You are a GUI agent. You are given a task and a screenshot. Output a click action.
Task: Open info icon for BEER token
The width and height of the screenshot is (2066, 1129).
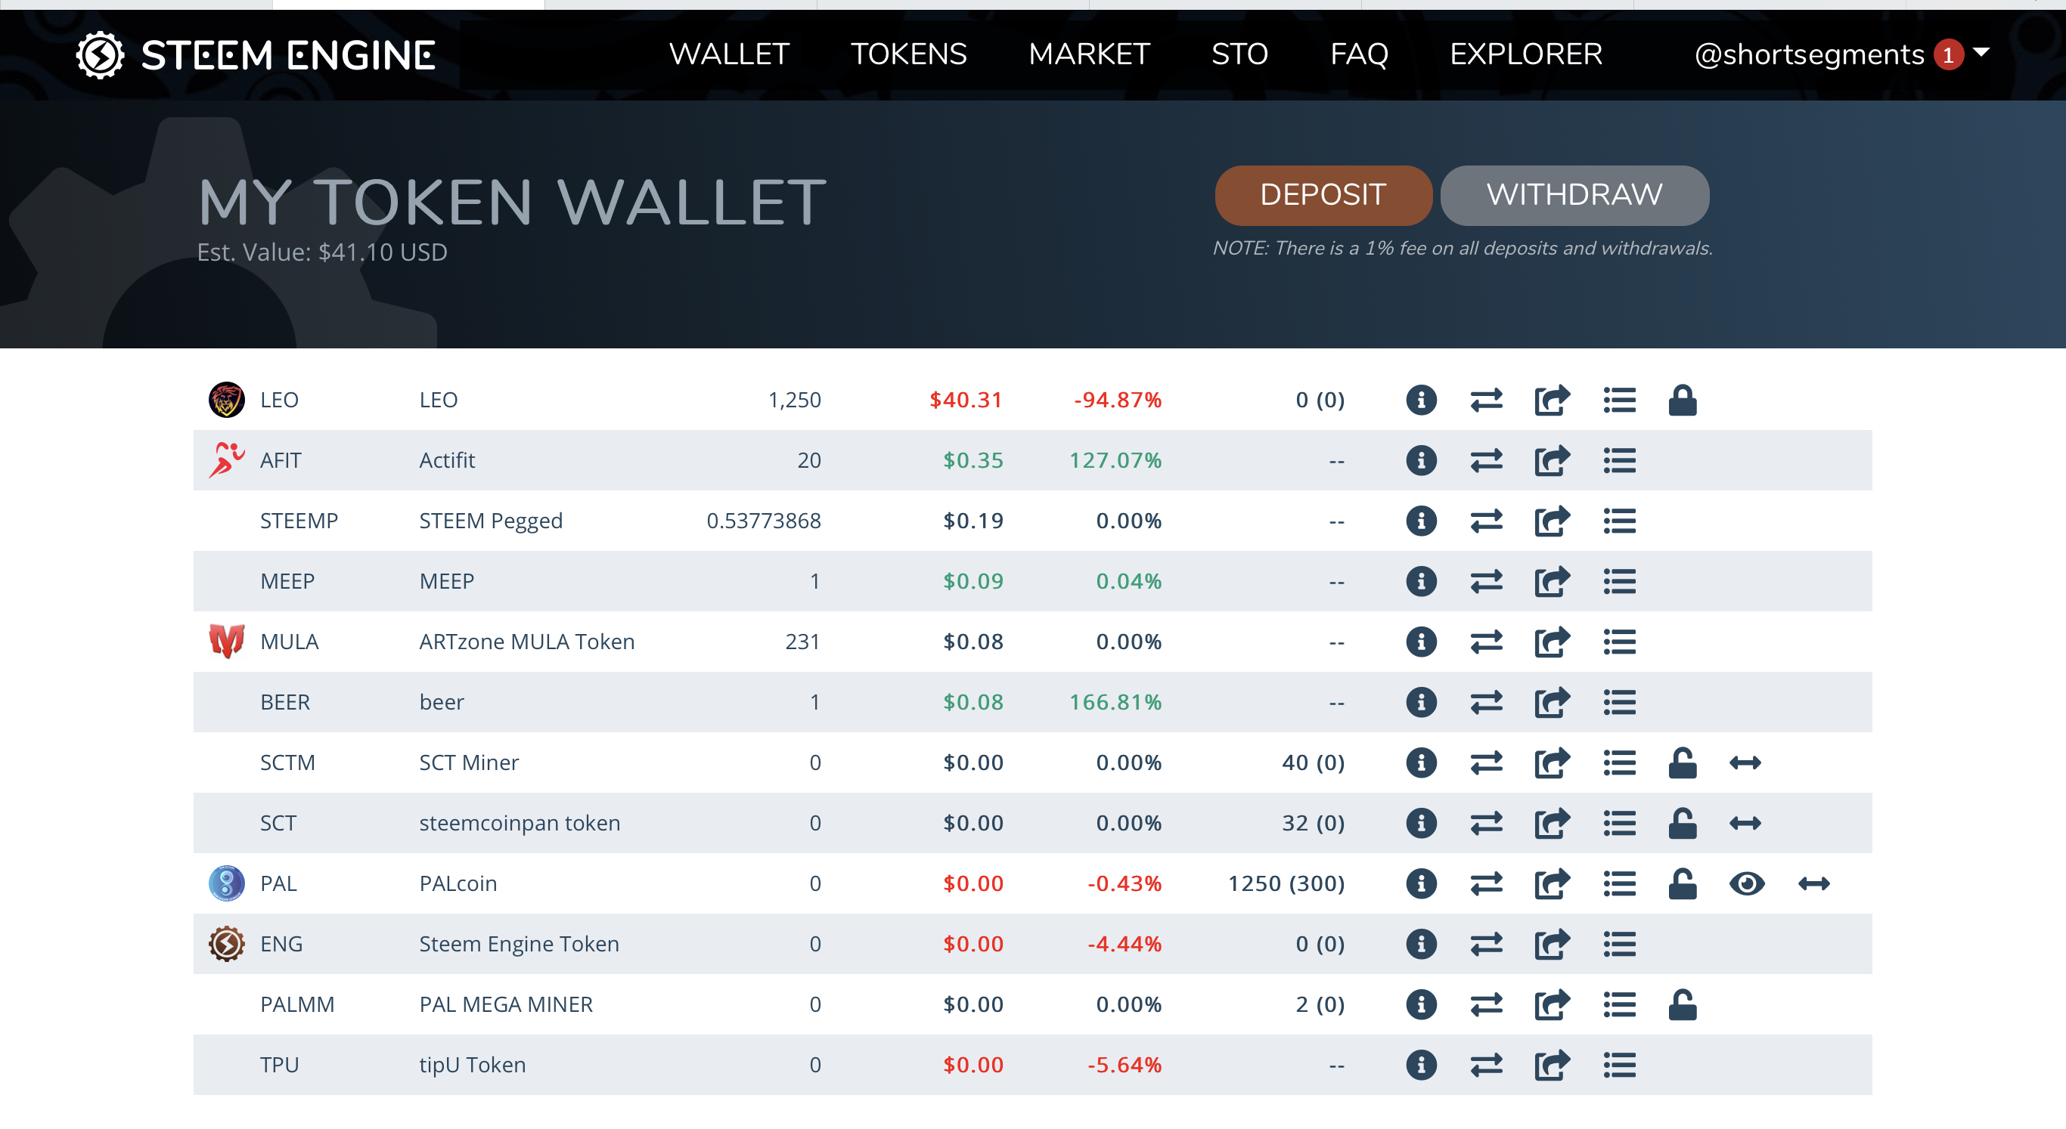click(1420, 702)
